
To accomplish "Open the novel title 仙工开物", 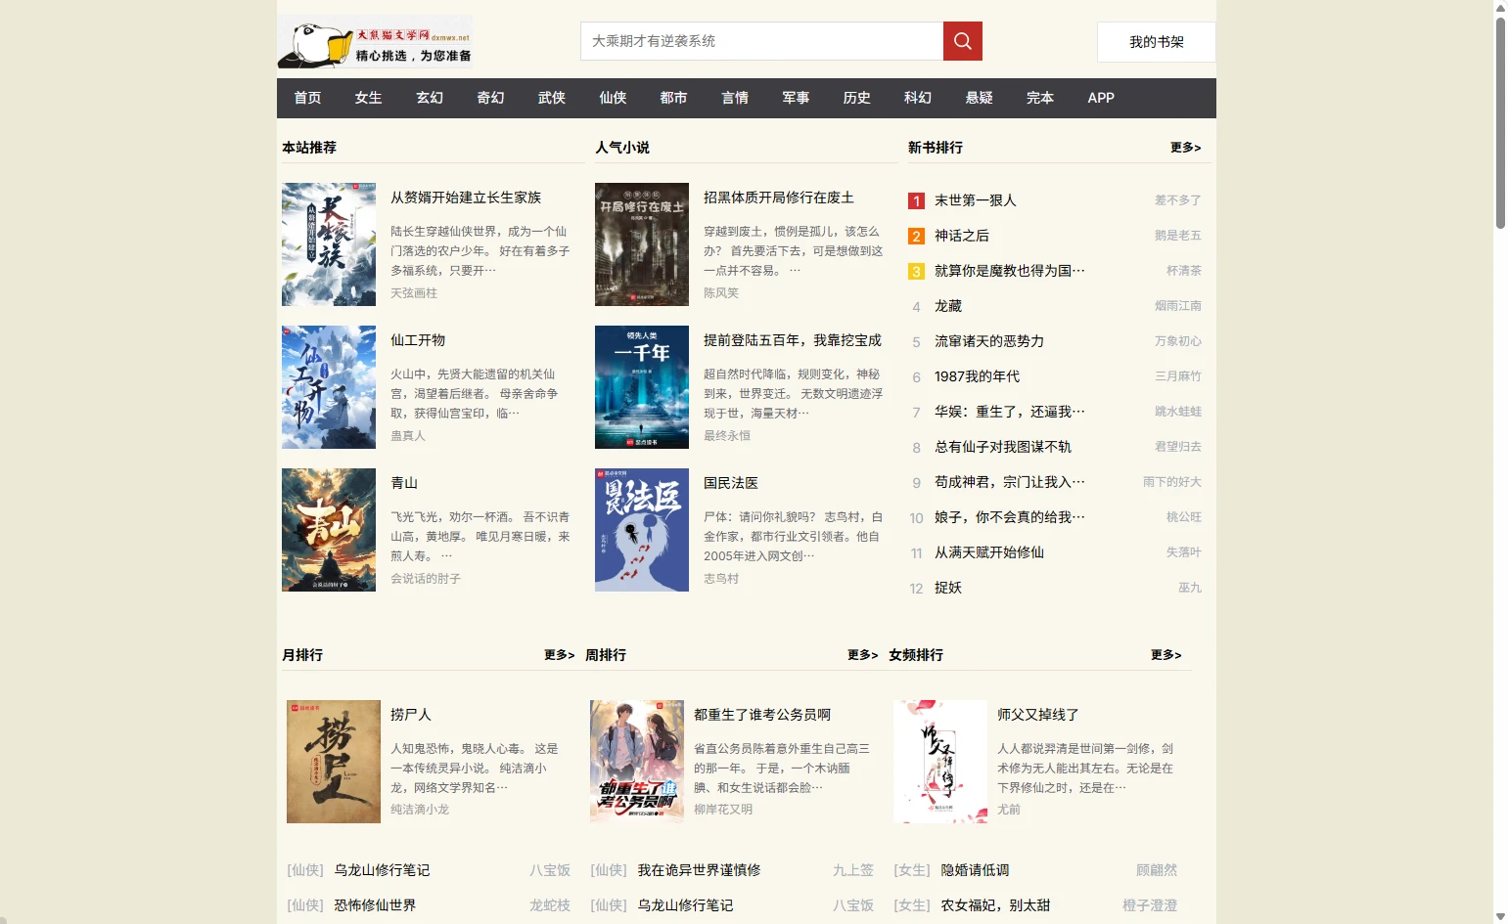I will (418, 340).
